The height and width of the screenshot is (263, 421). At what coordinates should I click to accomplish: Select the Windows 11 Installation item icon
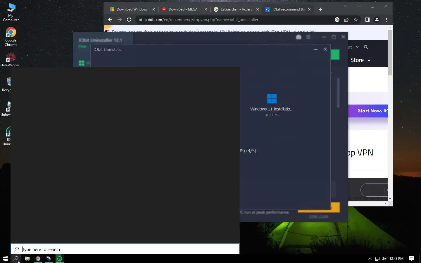pos(272,99)
